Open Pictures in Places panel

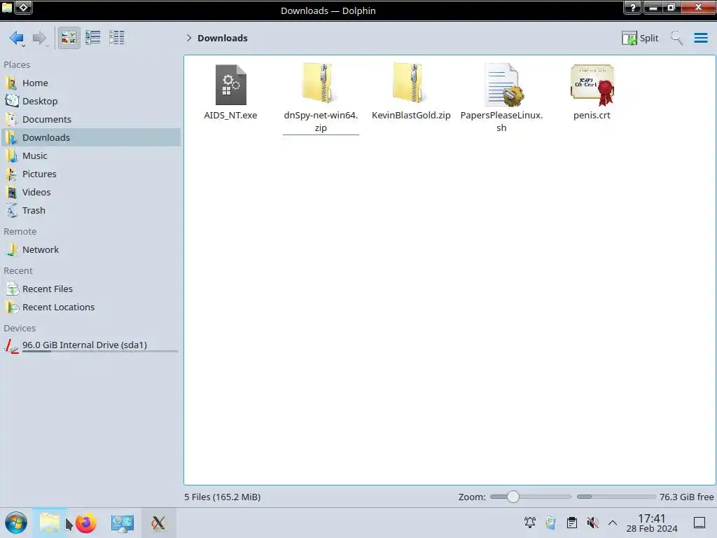[90, 174]
